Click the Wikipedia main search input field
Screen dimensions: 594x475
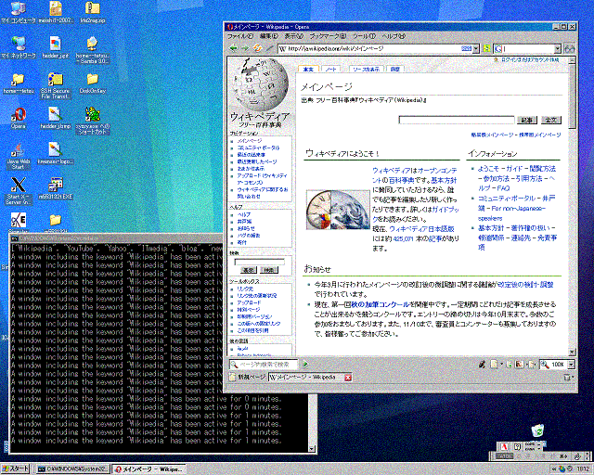(x=457, y=120)
